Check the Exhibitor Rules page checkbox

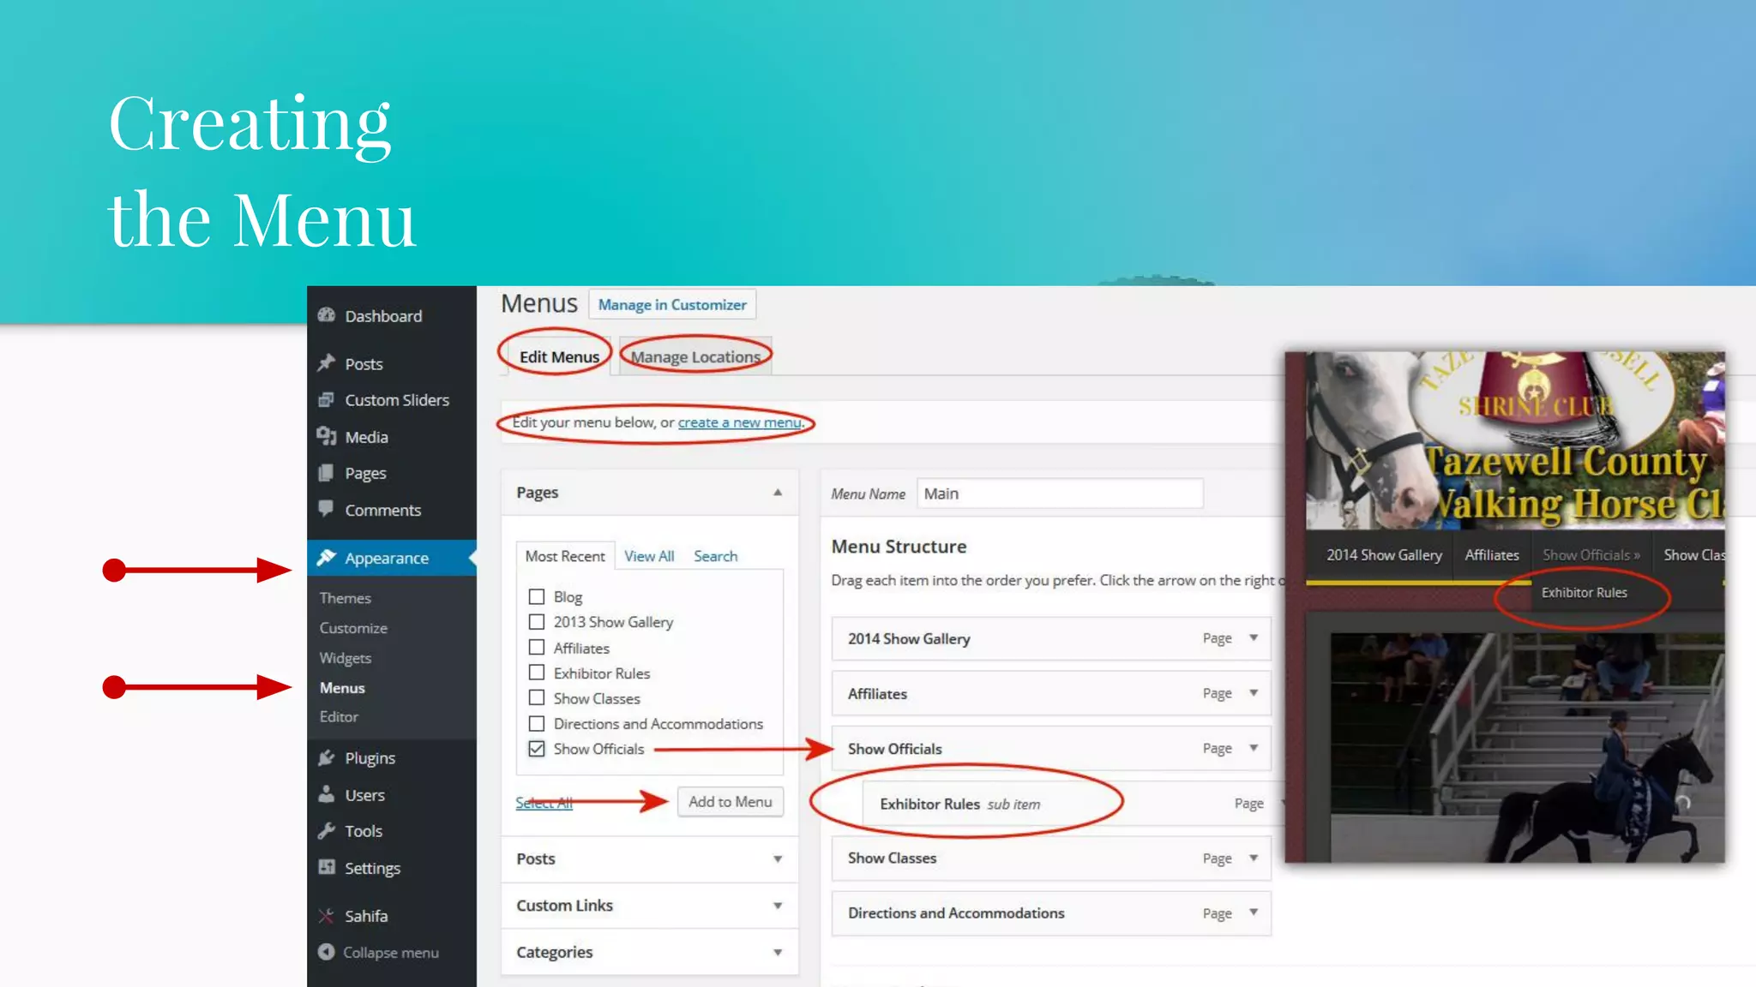537,673
